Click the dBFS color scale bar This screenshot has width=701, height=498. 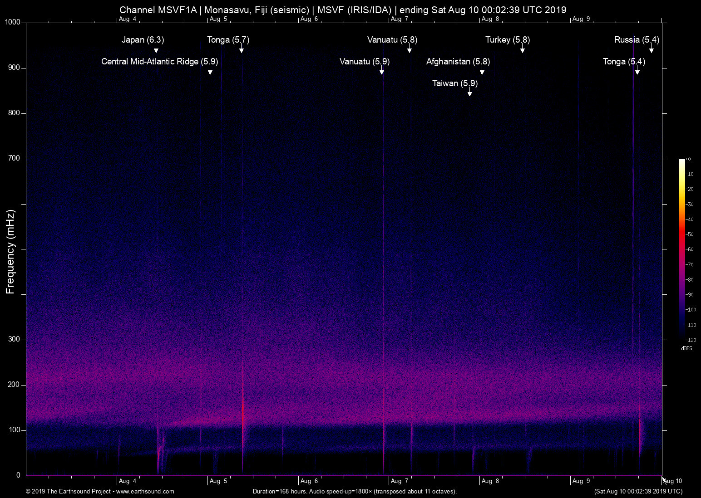[681, 249]
